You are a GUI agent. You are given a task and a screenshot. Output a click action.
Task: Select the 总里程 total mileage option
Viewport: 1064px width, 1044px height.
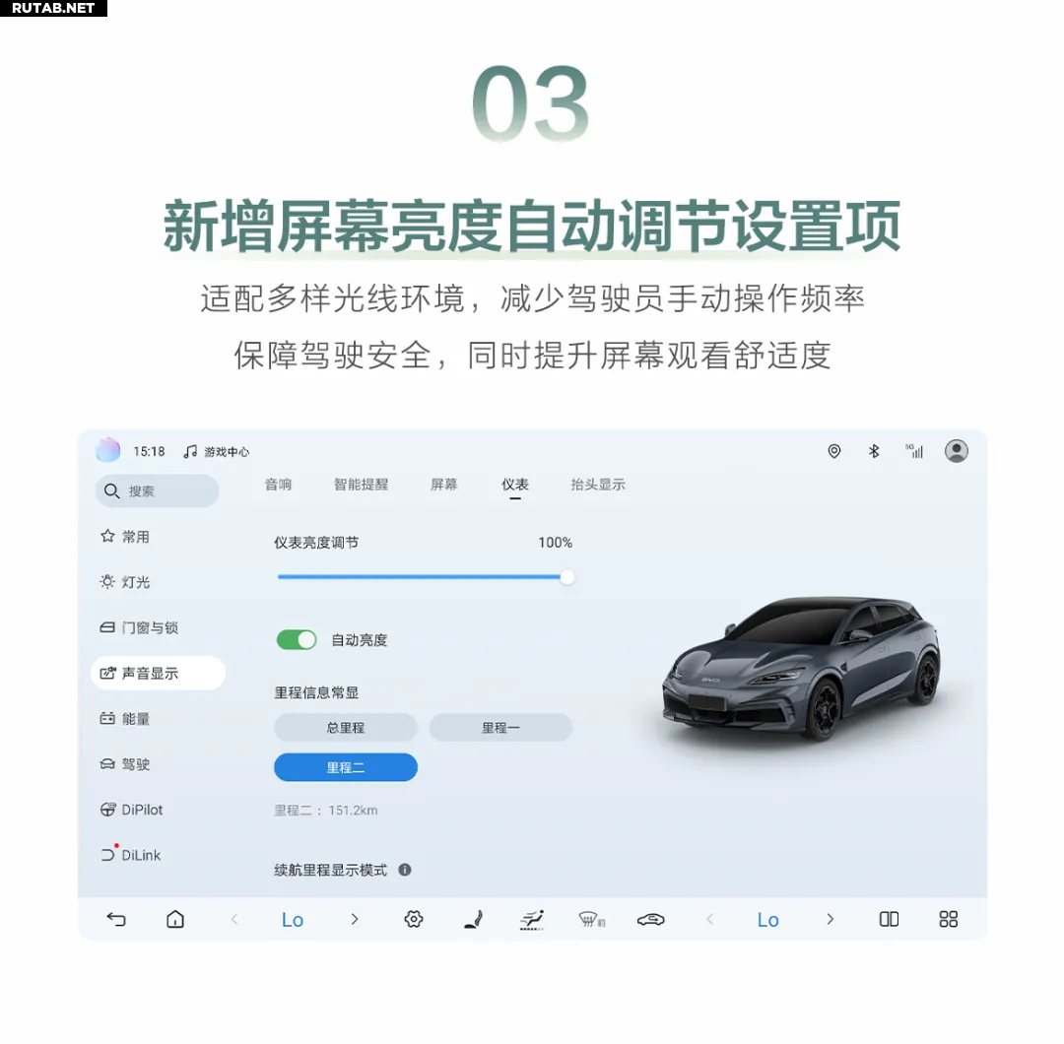click(346, 727)
